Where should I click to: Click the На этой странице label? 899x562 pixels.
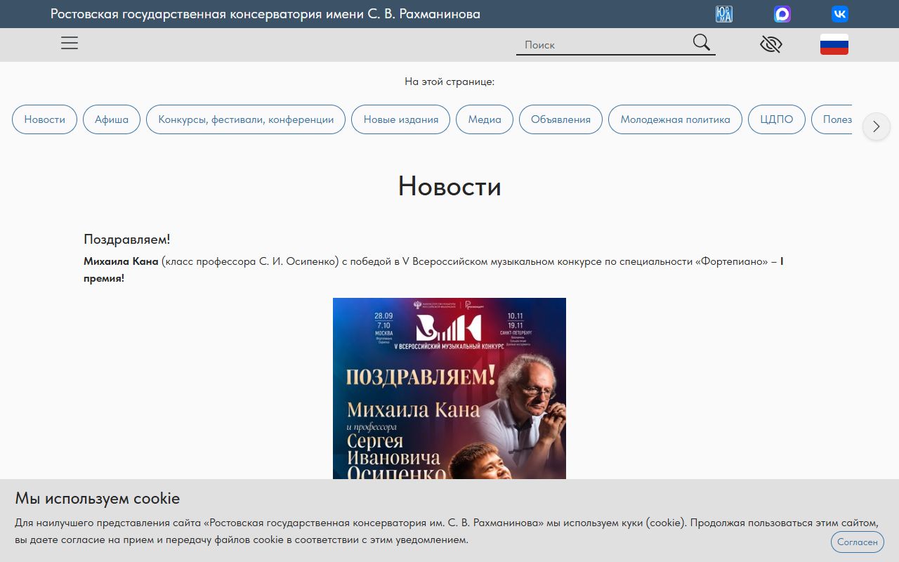(x=449, y=81)
